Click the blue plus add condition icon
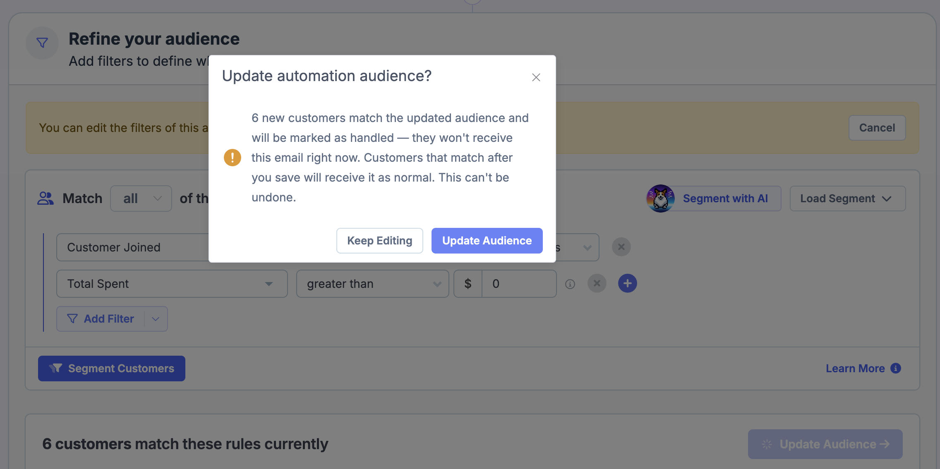 628,283
